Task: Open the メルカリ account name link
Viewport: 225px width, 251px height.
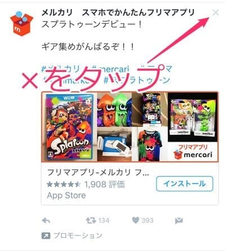Action: [57, 12]
